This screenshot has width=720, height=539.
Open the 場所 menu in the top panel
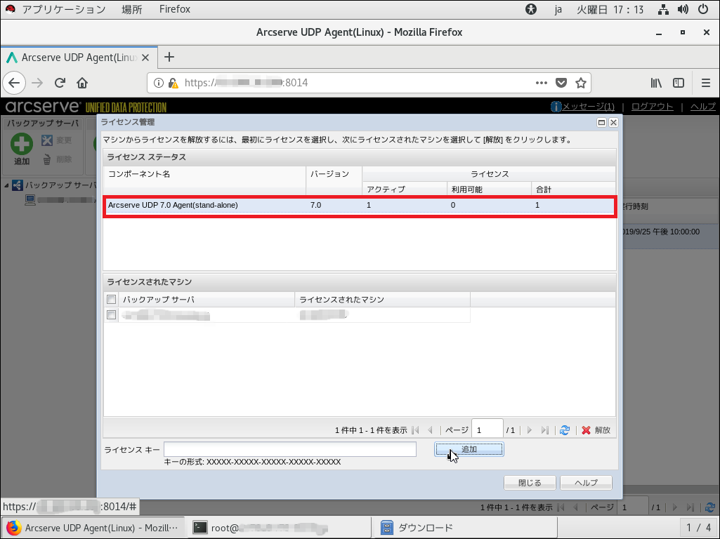click(132, 9)
